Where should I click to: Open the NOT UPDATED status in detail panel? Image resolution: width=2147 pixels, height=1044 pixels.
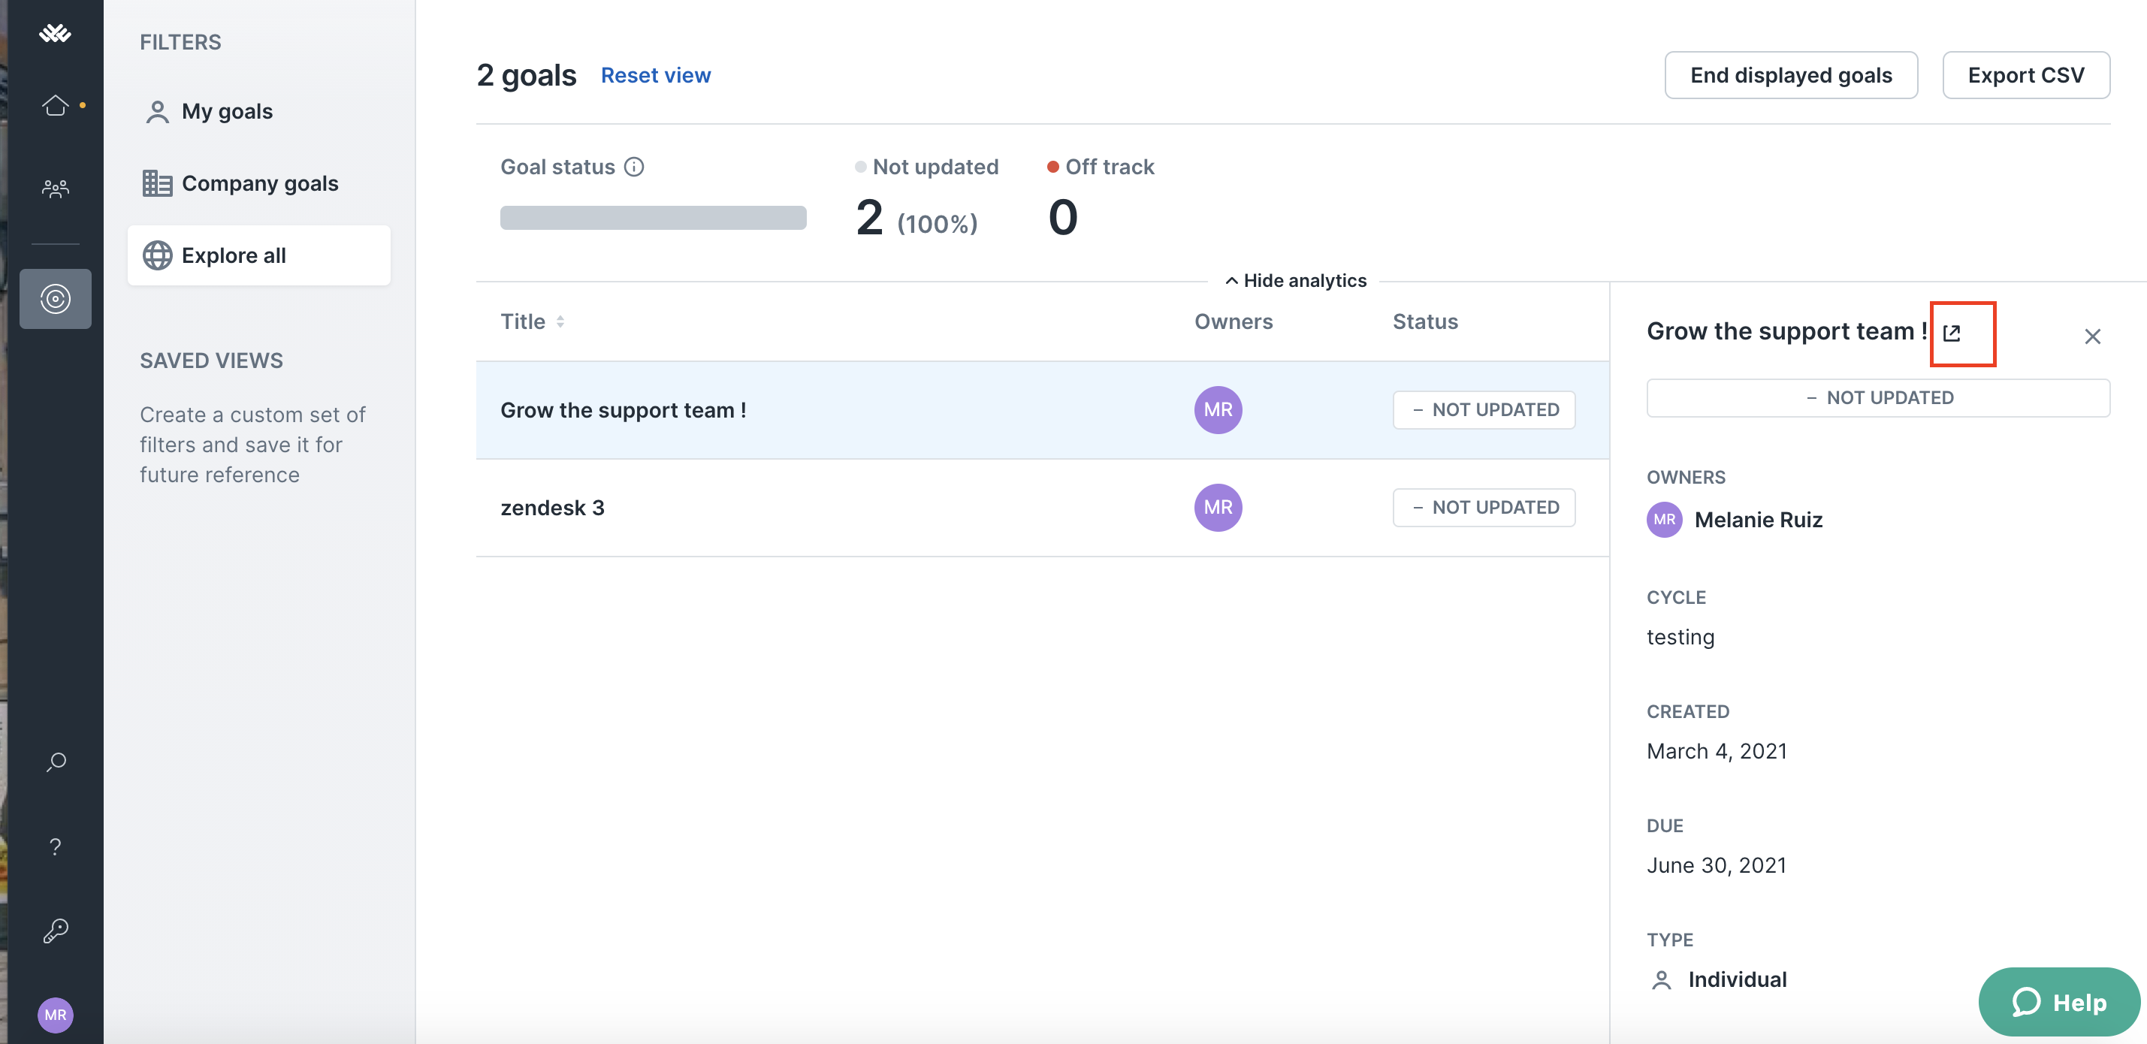[1878, 398]
